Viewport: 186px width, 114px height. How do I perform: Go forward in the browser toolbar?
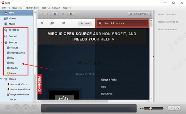(x=48, y=14)
